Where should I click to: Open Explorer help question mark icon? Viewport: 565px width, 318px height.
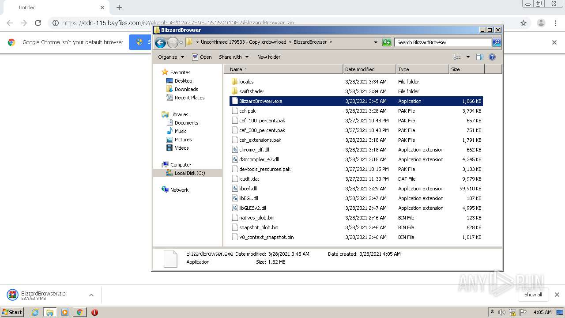click(492, 57)
